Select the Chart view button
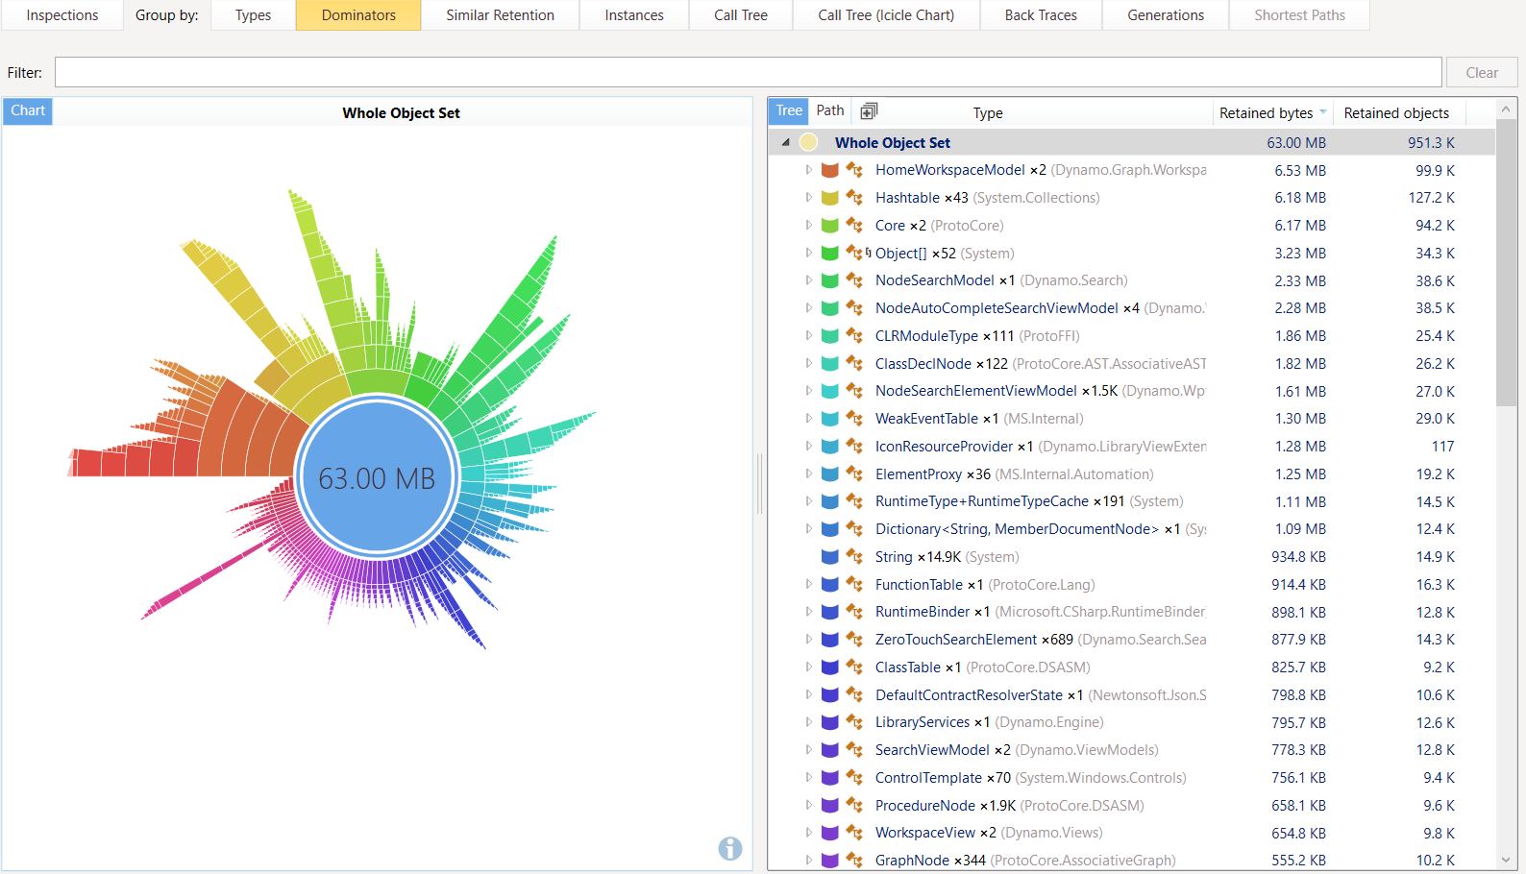 pyautogui.click(x=28, y=111)
